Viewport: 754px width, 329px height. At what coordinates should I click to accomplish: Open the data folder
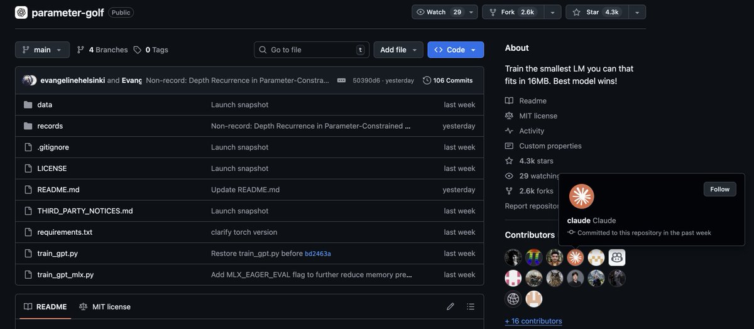click(x=45, y=105)
